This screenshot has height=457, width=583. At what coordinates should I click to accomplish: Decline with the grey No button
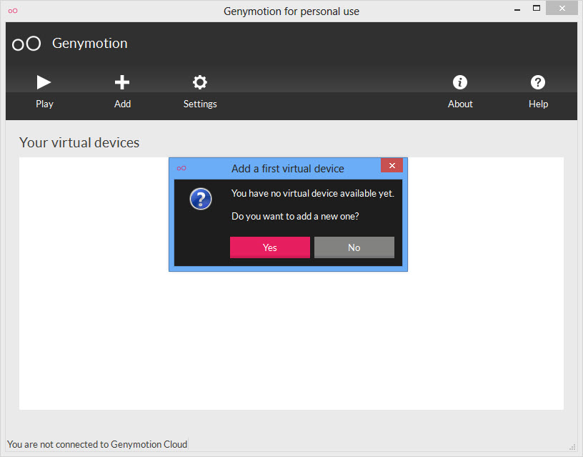pyautogui.click(x=354, y=247)
